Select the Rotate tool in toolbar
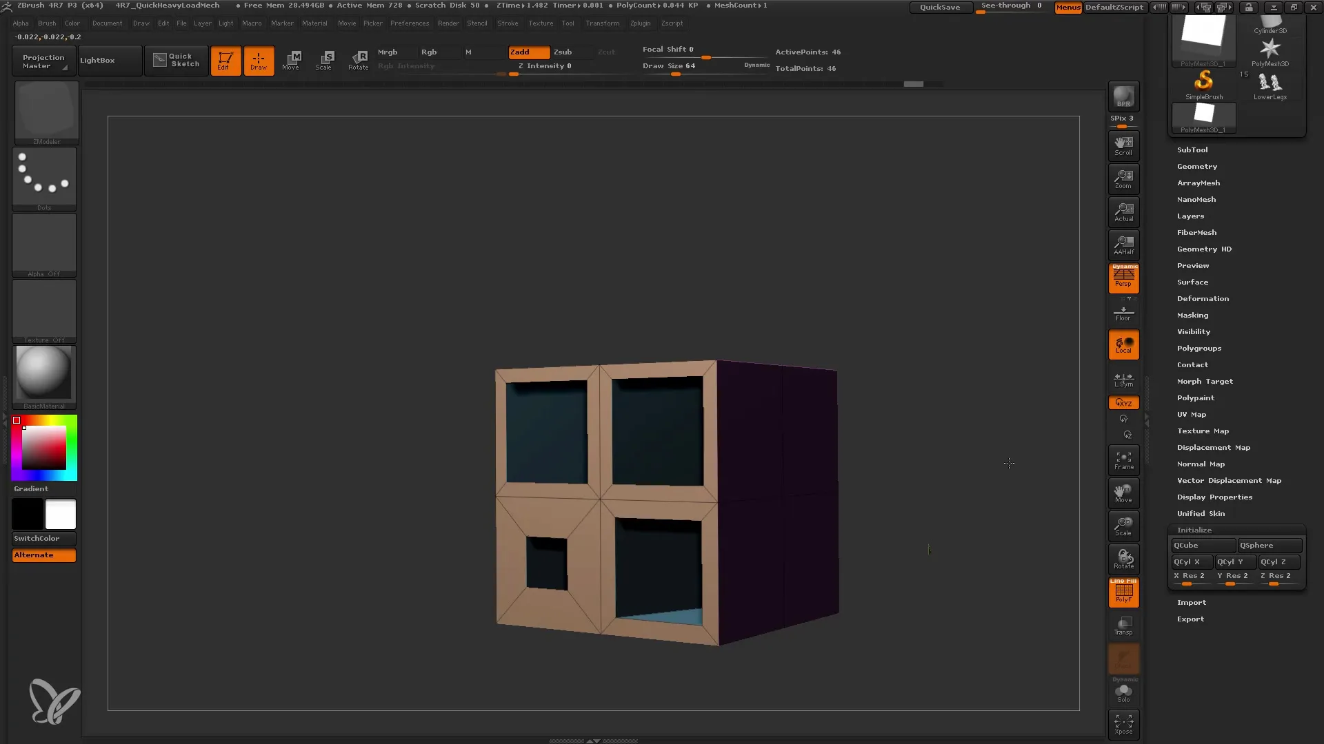This screenshot has width=1324, height=744. coord(359,60)
